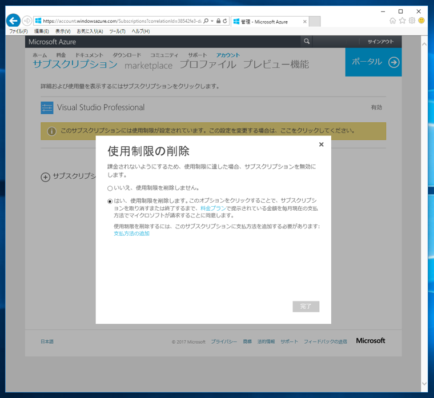Click the 日本語 language link
The height and width of the screenshot is (398, 434).
tap(47, 341)
